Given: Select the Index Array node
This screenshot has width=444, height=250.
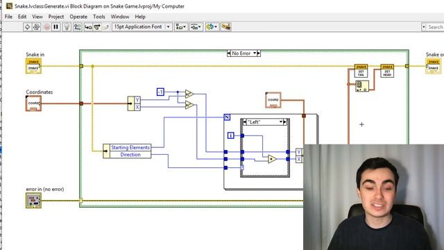Looking at the screenshot, I should [x=362, y=86].
